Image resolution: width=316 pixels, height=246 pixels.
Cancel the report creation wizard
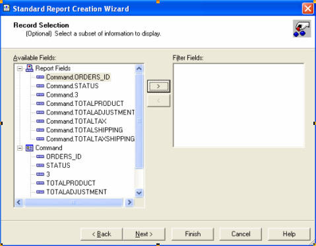tap(241, 234)
